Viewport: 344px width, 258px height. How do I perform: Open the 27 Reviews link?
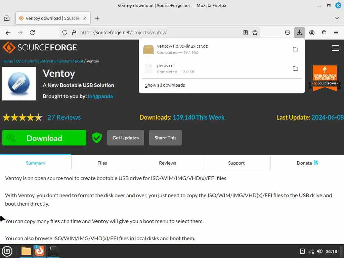(x=64, y=117)
